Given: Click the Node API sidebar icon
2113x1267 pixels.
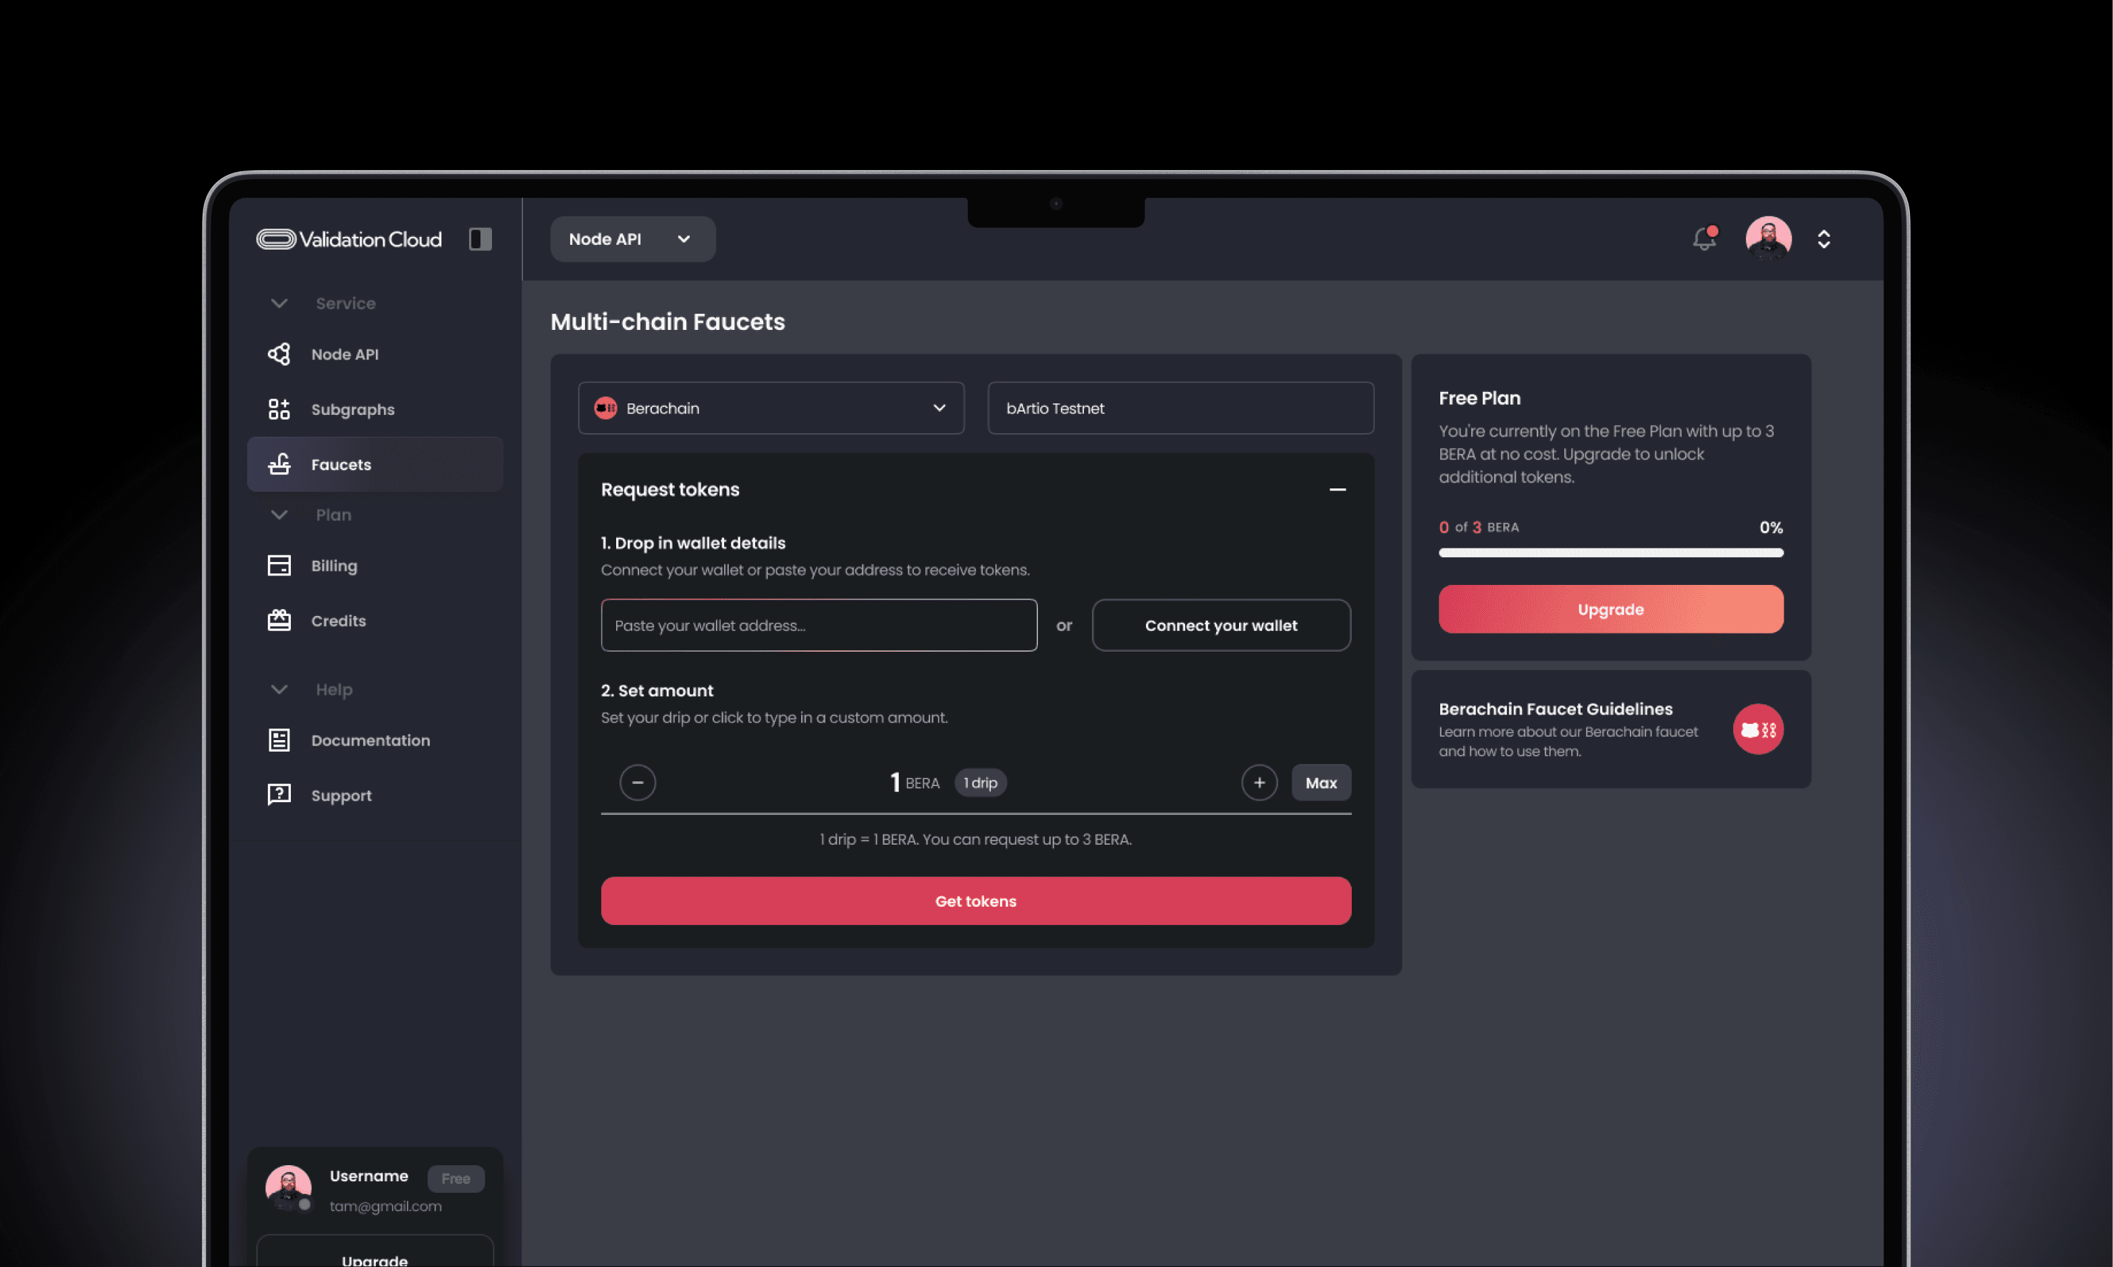Looking at the screenshot, I should [x=279, y=354].
